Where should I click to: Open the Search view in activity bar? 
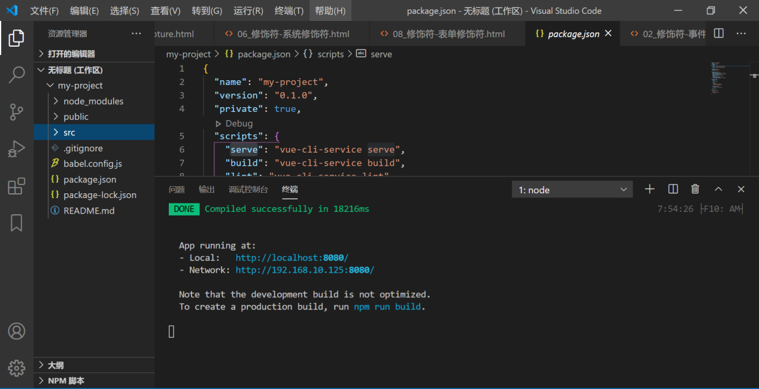pos(16,75)
